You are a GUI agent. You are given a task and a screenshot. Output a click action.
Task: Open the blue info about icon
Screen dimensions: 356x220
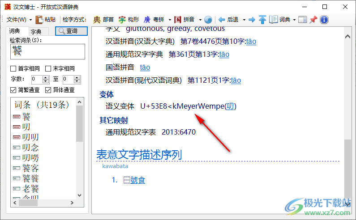pyautogui.click(x=324, y=20)
